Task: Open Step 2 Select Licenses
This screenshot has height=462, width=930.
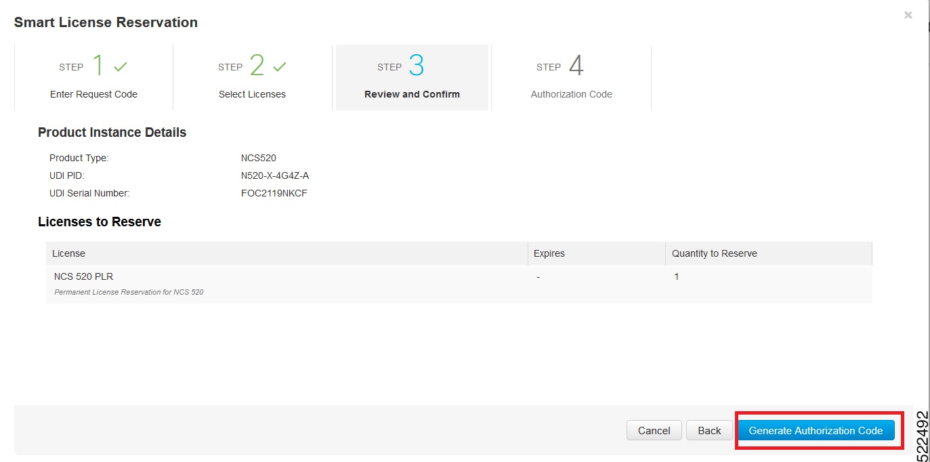Action: [x=252, y=77]
